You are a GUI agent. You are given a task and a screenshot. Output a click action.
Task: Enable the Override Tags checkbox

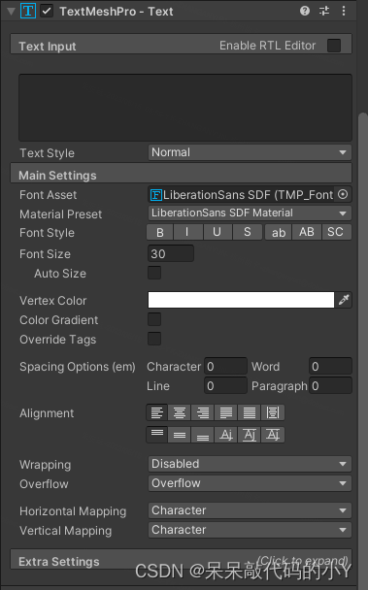point(154,339)
